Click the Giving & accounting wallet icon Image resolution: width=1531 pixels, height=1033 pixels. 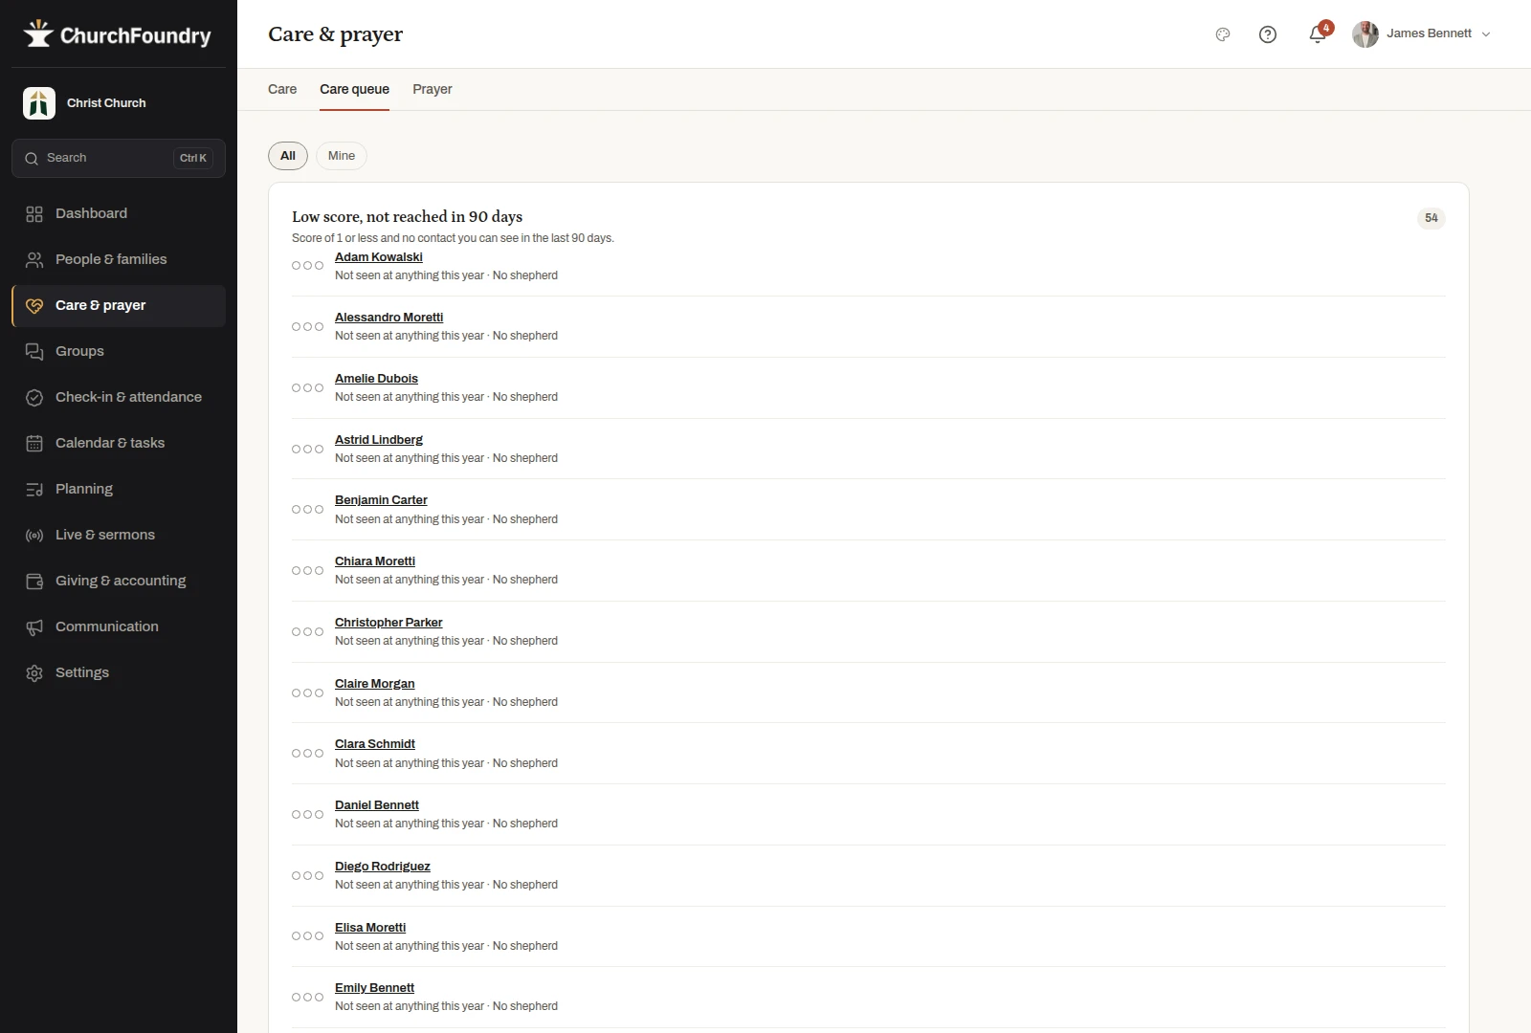34,582
